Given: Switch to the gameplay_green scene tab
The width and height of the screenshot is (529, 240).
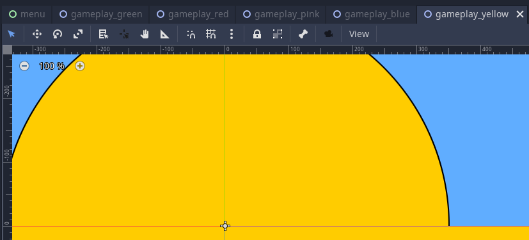Looking at the screenshot, I should tap(100, 14).
